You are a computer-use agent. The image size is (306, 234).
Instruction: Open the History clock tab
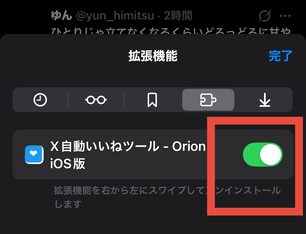40,100
